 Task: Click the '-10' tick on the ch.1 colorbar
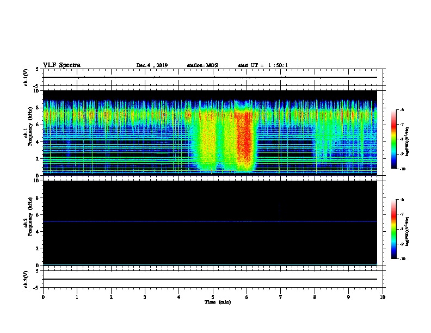pyautogui.click(x=403, y=169)
